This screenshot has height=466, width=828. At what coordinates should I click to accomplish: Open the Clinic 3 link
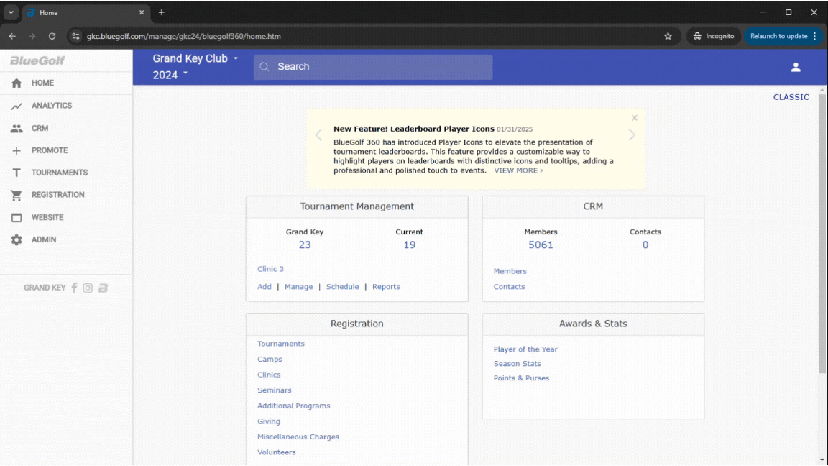click(270, 269)
